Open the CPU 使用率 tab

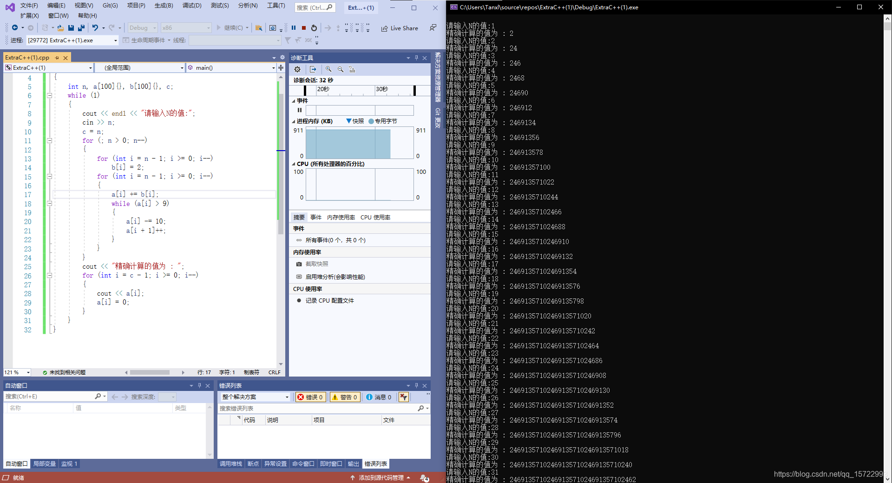click(375, 218)
